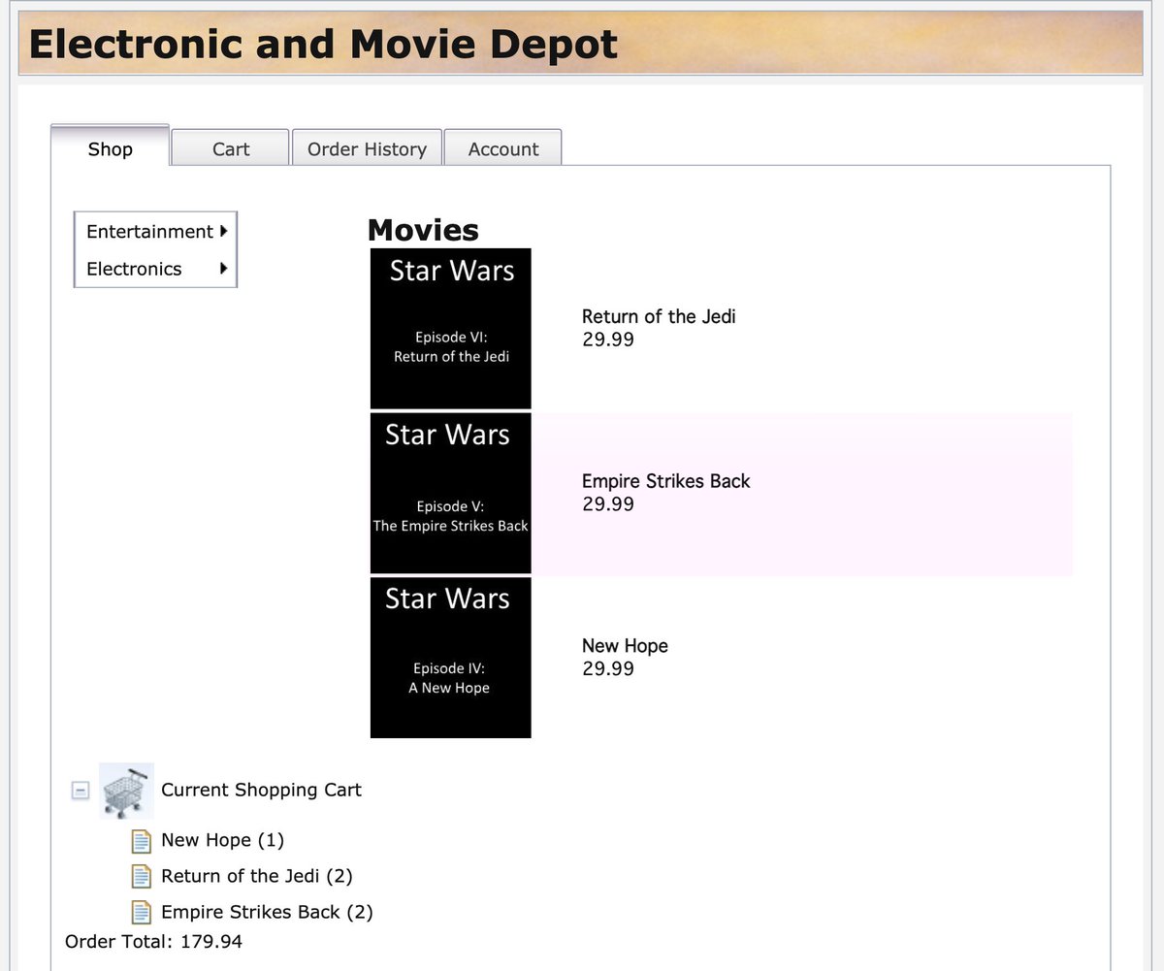The height and width of the screenshot is (971, 1164).
Task: Click the Current Shopping Cart label
Action: pyautogui.click(x=261, y=790)
